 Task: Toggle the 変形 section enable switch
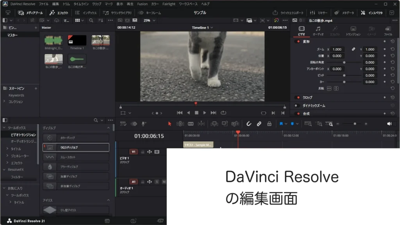tap(297, 41)
